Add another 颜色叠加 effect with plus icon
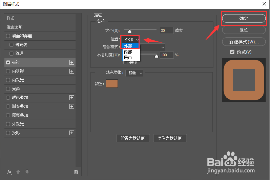Image resolution: width=270 pixels, height=180 pixels. pyautogui.click(x=72, y=98)
